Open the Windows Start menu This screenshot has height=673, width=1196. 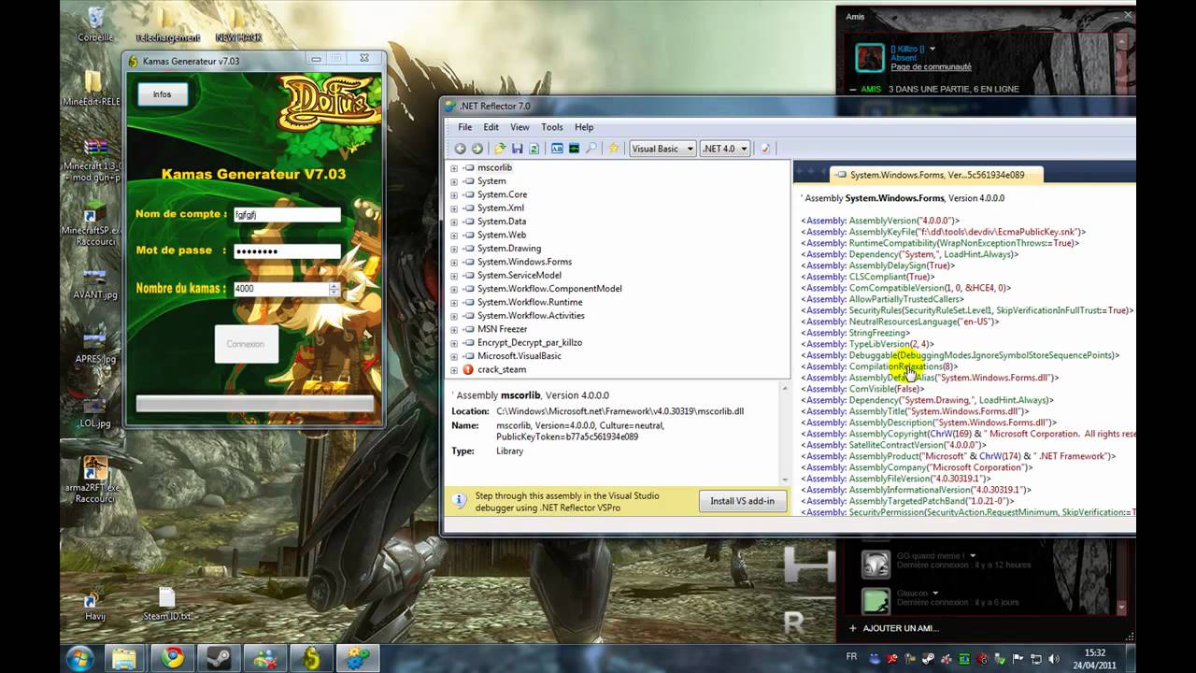[79, 658]
